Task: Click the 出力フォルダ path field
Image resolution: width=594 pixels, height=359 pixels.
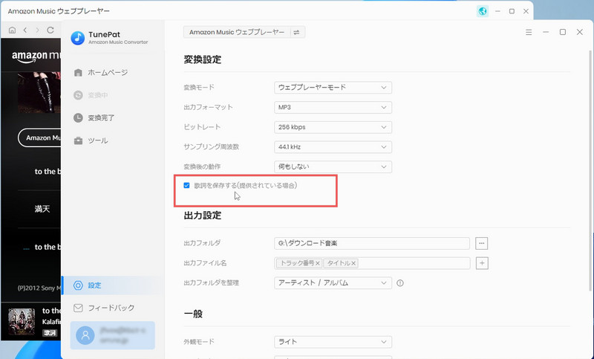Action: pyautogui.click(x=372, y=243)
